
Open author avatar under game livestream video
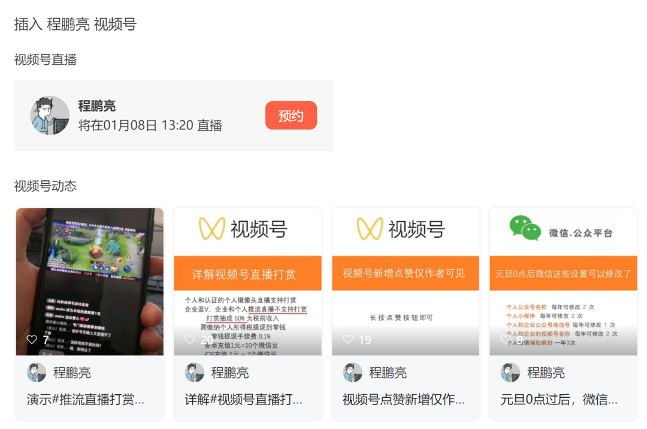(x=37, y=373)
